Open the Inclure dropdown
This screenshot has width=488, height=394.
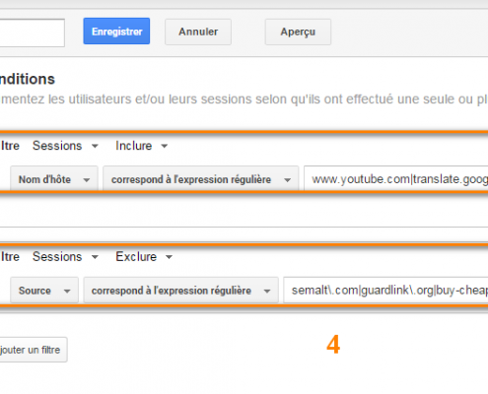point(141,146)
